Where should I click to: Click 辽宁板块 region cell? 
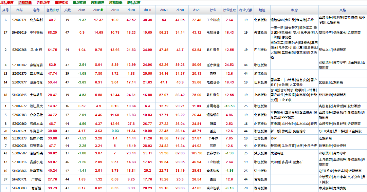pos(261,171)
